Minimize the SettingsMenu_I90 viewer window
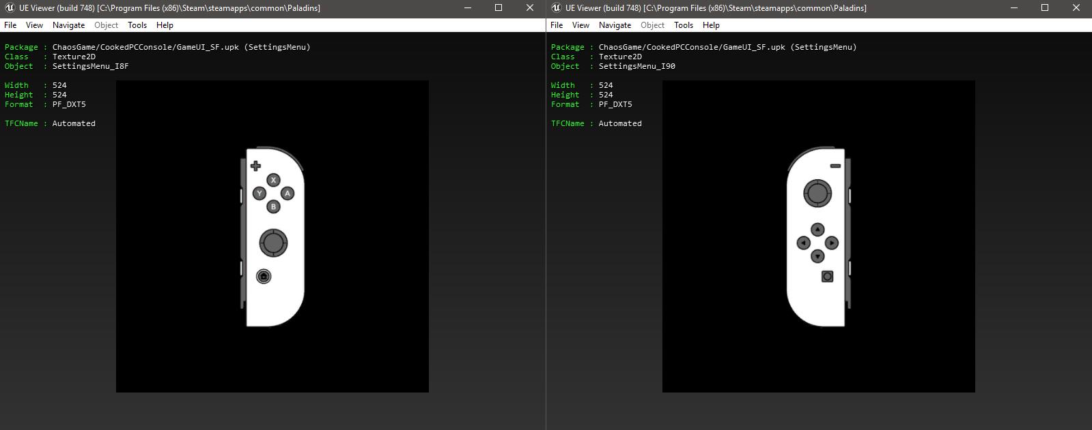This screenshot has height=430, width=1092. coord(1014,8)
